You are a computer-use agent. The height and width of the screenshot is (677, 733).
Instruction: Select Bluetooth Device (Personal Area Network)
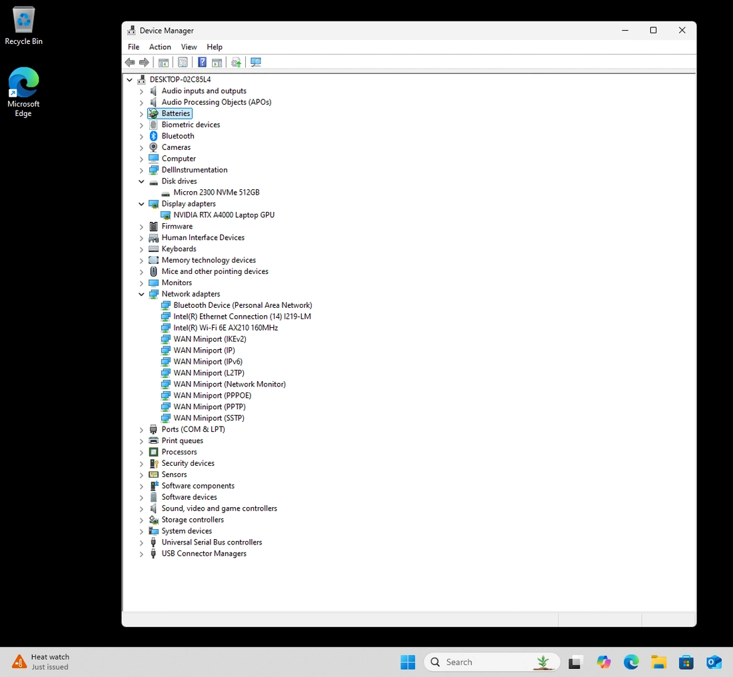pyautogui.click(x=243, y=305)
